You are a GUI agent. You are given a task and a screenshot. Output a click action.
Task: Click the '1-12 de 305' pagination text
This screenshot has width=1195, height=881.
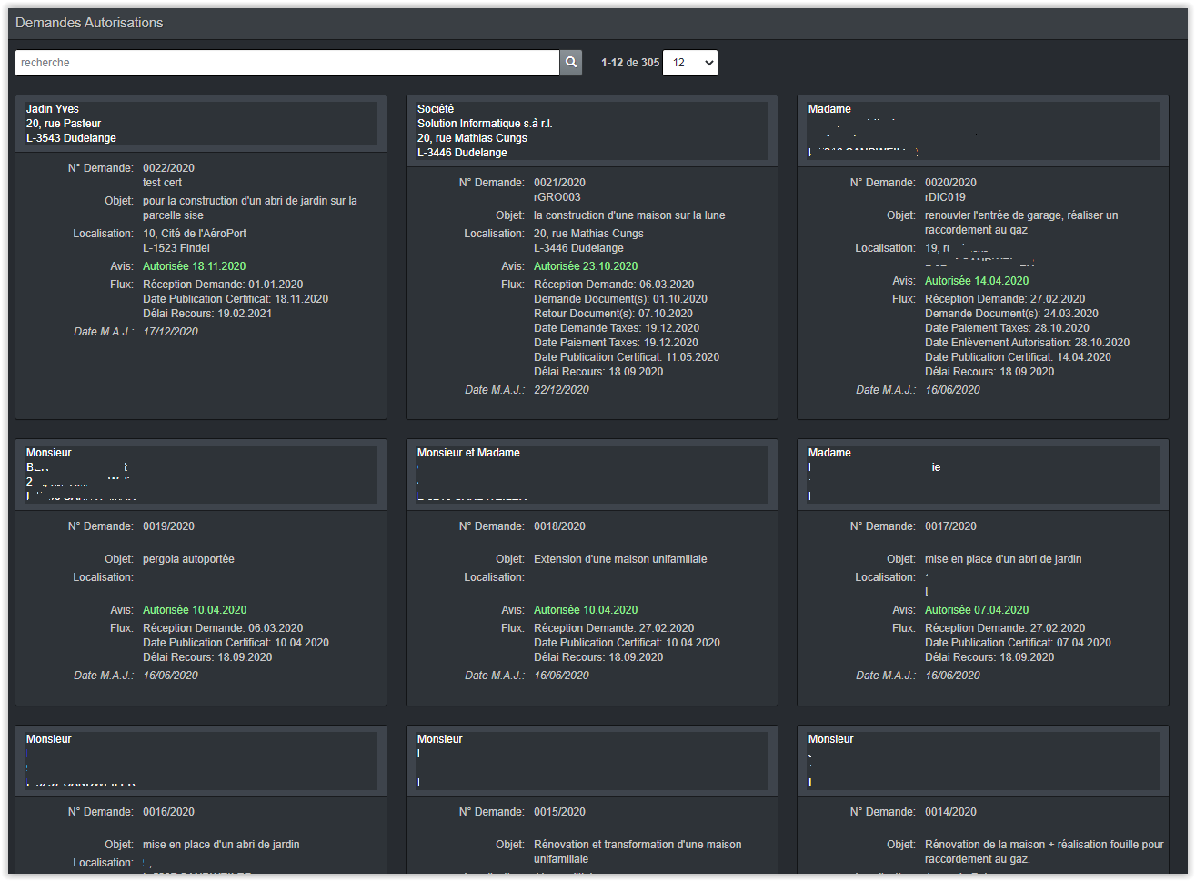point(630,63)
